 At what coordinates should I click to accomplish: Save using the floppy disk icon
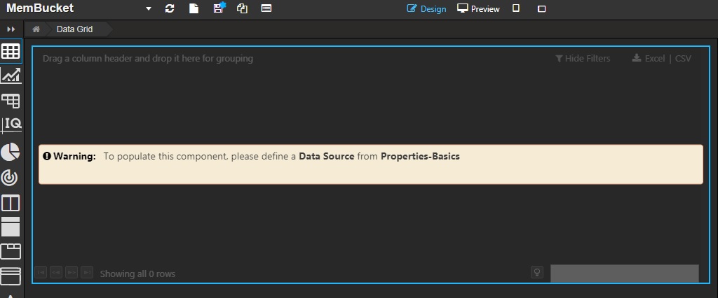[219, 8]
